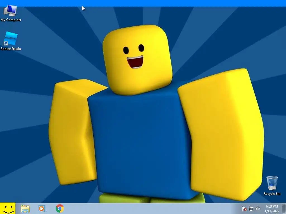
Task: Launch Windows Media Player from taskbar
Action: pos(42,209)
